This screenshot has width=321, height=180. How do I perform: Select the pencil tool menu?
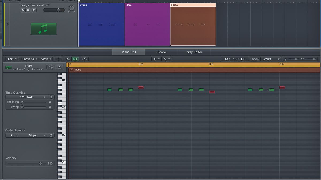(x=166, y=59)
